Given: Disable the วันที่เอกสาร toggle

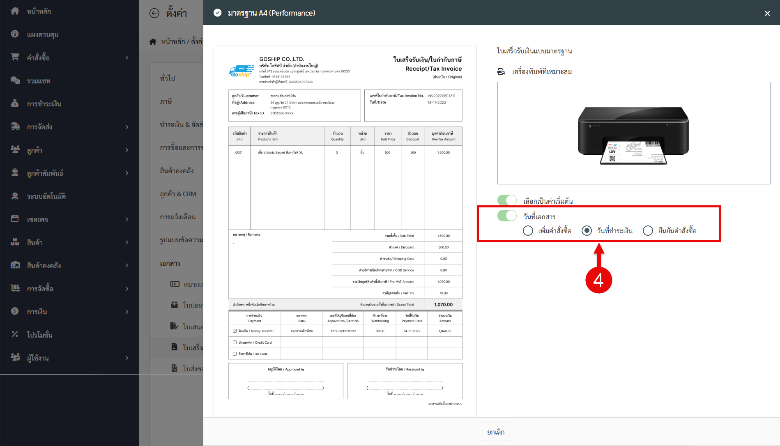Looking at the screenshot, I should click(507, 216).
